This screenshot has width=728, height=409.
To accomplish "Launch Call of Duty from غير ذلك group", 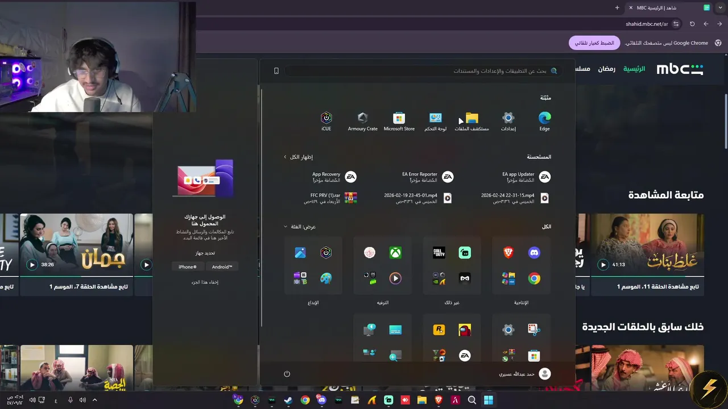I will pyautogui.click(x=439, y=253).
